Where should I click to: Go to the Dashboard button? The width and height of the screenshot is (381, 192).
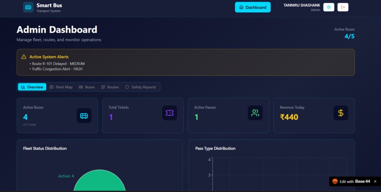pos(253,7)
